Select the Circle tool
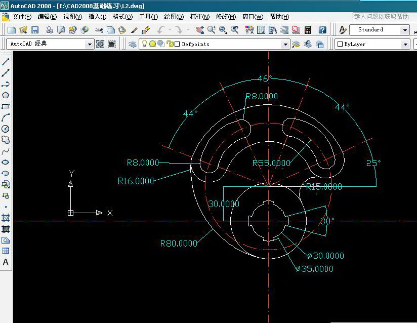 pos(6,129)
